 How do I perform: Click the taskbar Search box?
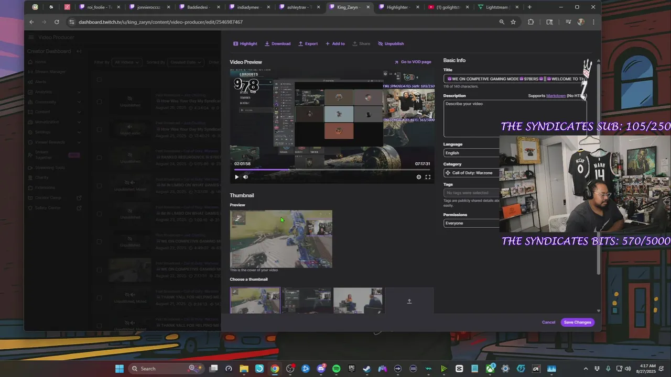[166, 369]
